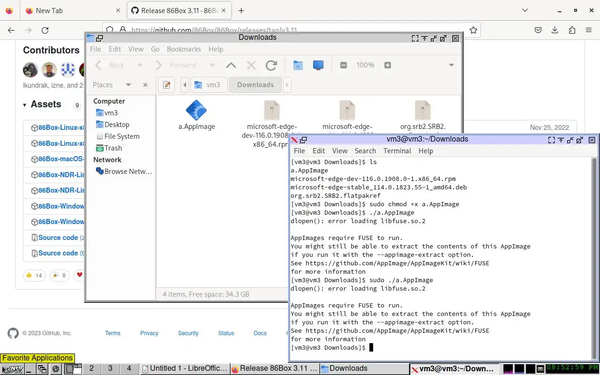Screen dimensions: 600x375
Task: Click the Downloads path bar button
Action: pyautogui.click(x=255, y=85)
